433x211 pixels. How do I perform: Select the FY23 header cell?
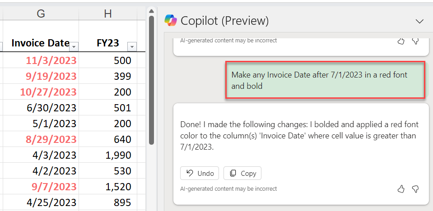tap(108, 36)
